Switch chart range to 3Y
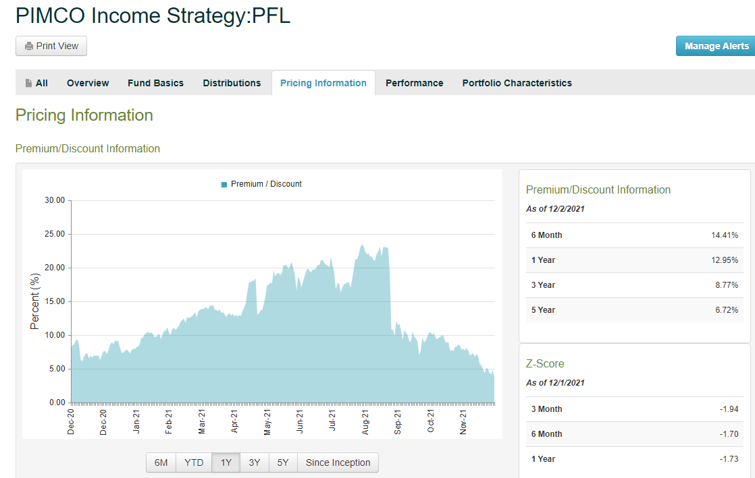Viewport: 755px width, 478px height. click(254, 462)
